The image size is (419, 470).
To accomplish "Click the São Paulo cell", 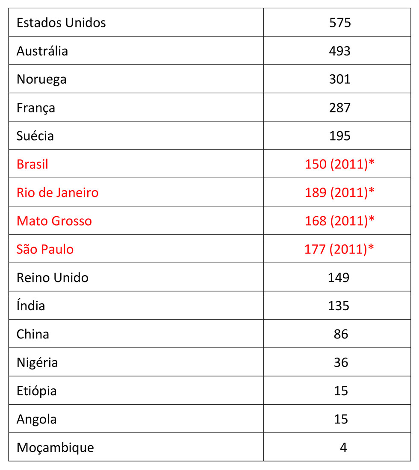I will 45,249.
